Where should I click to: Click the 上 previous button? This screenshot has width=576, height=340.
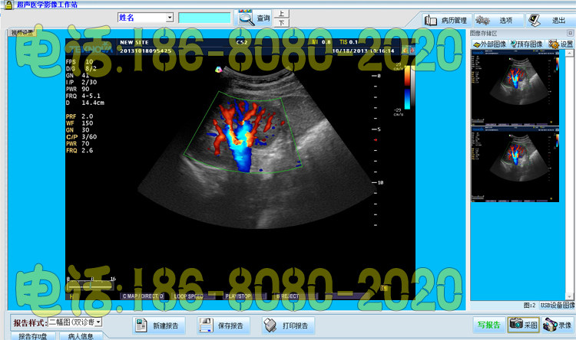[281, 14]
